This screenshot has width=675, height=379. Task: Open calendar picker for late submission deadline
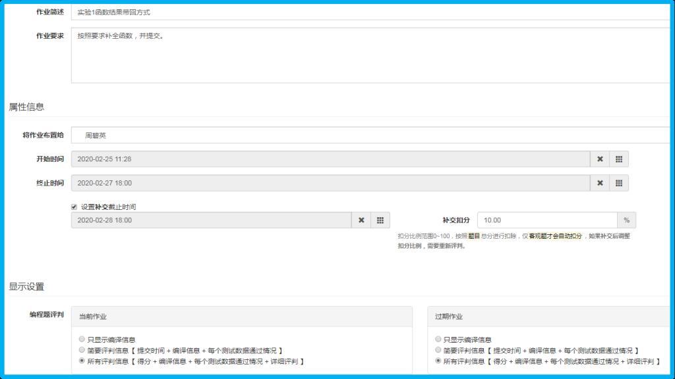pyautogui.click(x=380, y=220)
